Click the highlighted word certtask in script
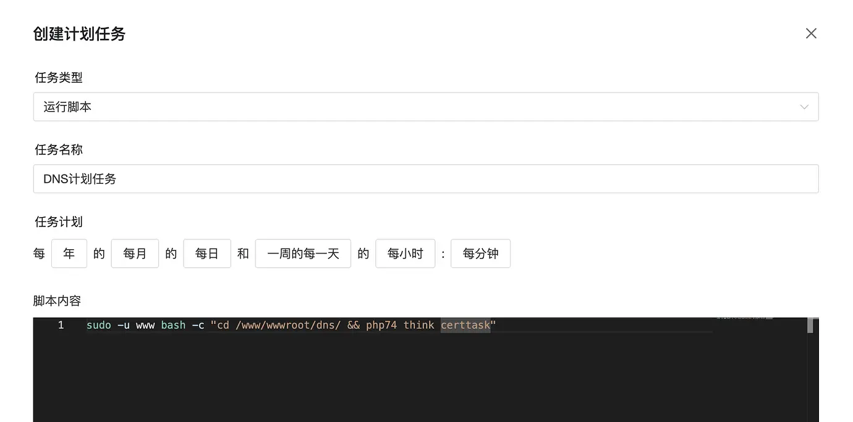 465,325
